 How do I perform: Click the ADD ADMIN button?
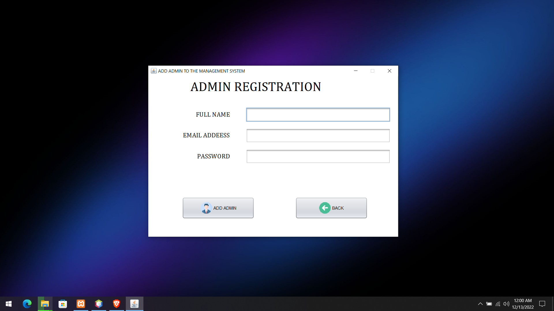(218, 208)
